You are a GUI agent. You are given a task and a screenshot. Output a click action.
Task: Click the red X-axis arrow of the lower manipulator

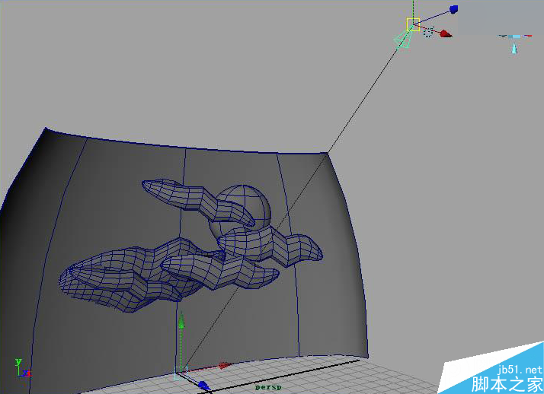[226, 365]
